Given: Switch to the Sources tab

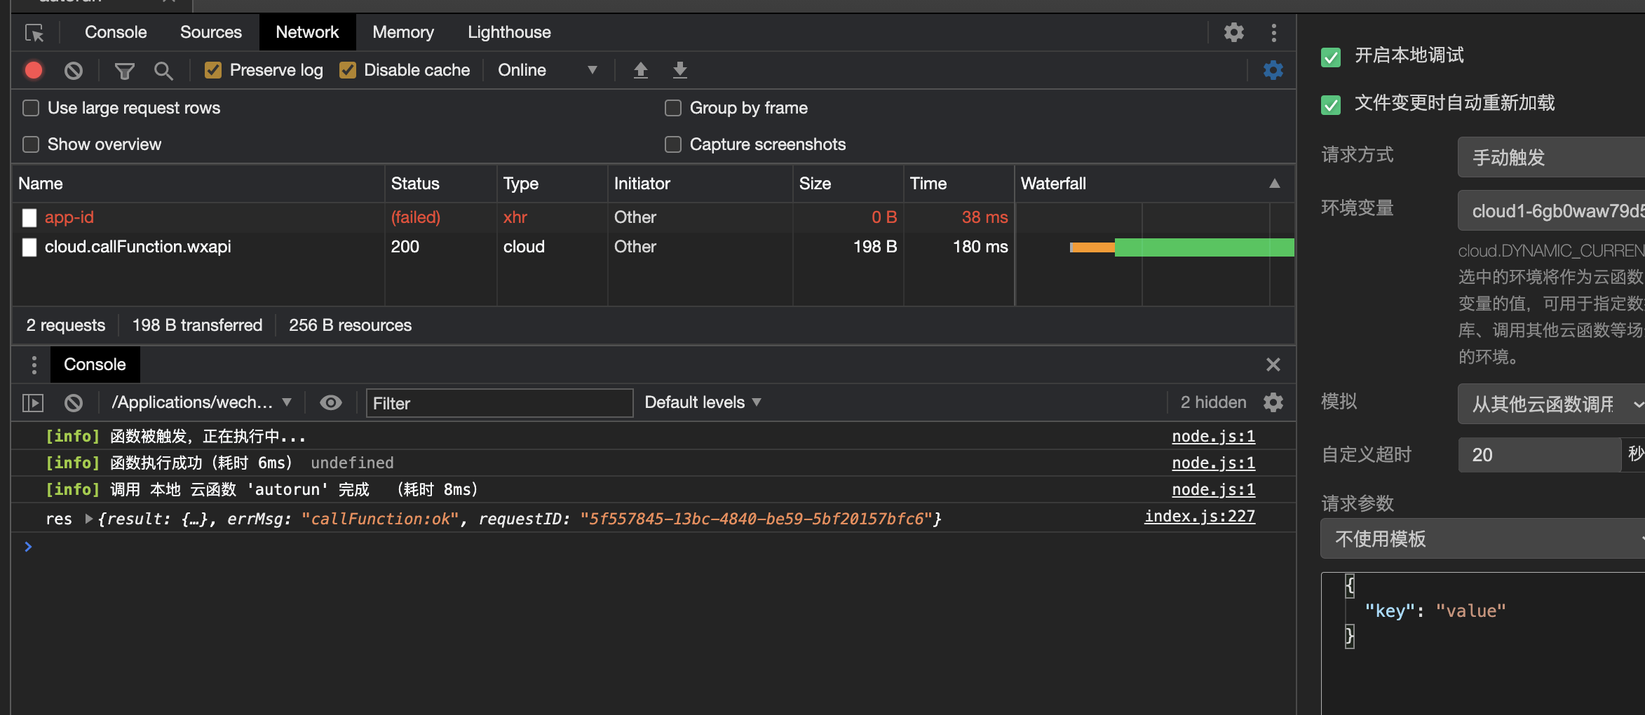Looking at the screenshot, I should tap(210, 32).
